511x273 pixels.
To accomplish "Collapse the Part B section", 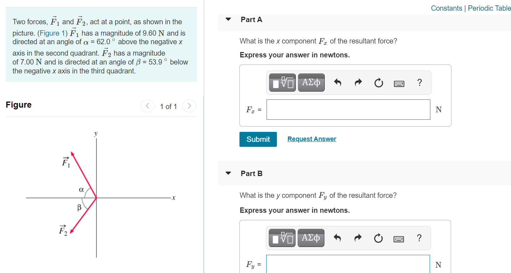I will (x=228, y=174).
